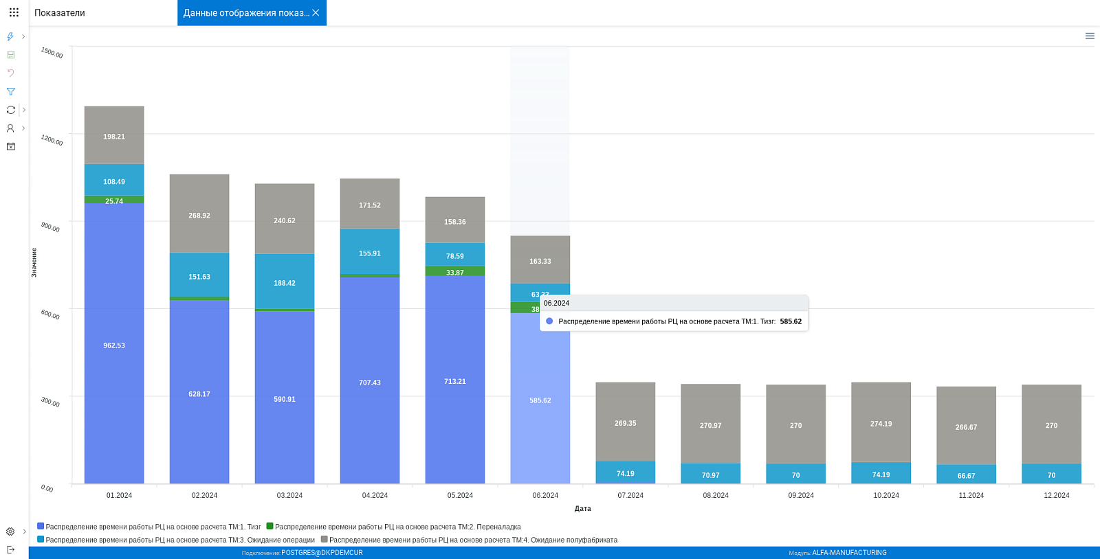
Task: Click the user profile icon in sidebar
Action: click(10, 128)
